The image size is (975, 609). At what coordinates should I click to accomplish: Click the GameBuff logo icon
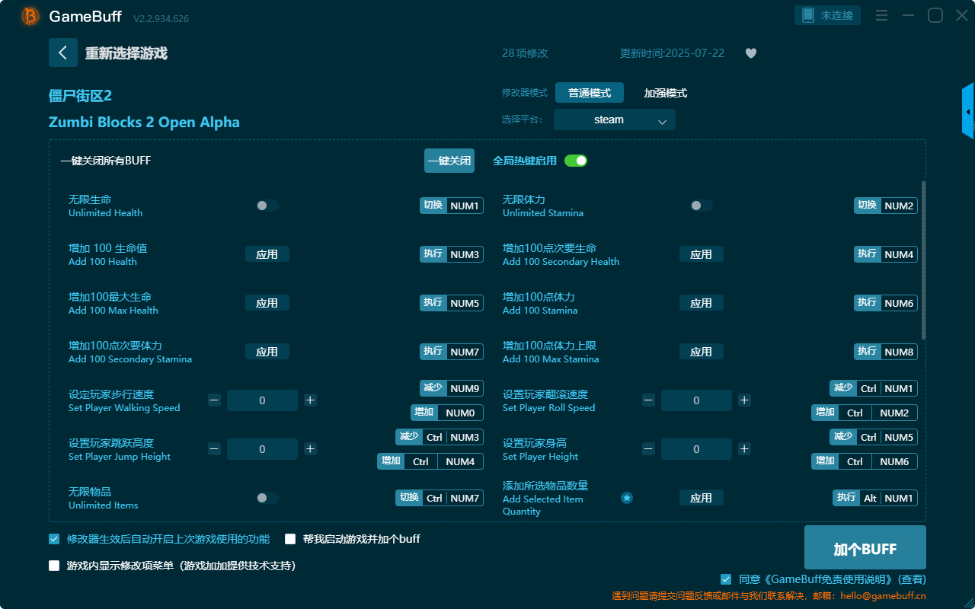coord(30,16)
